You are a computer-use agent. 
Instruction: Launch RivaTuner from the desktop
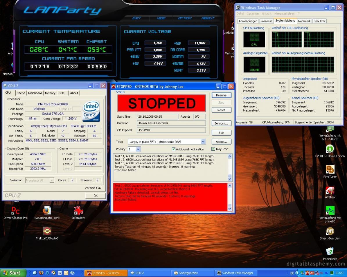click(330, 172)
